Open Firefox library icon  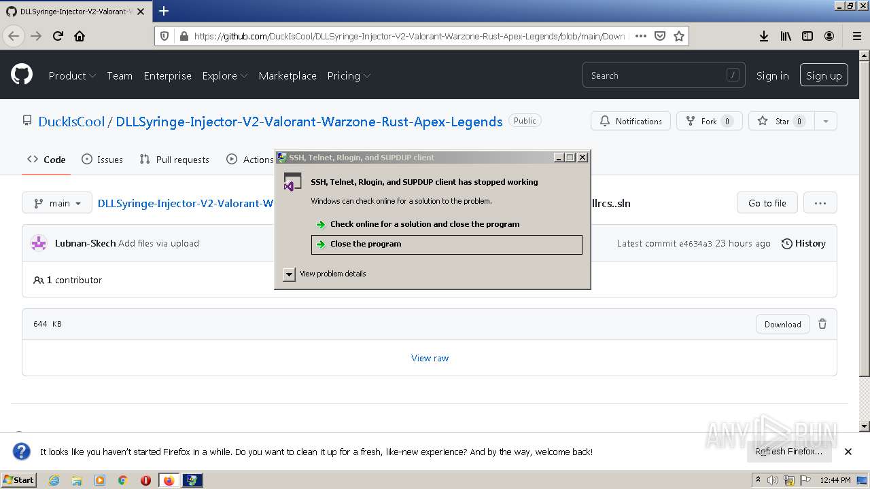(x=786, y=36)
